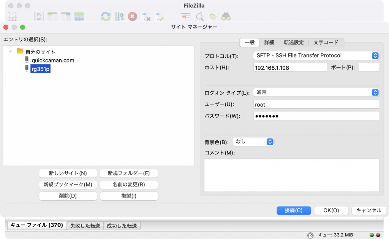This screenshot has height=239, width=389.
Task: Click the コメント text area
Action: pos(291,175)
